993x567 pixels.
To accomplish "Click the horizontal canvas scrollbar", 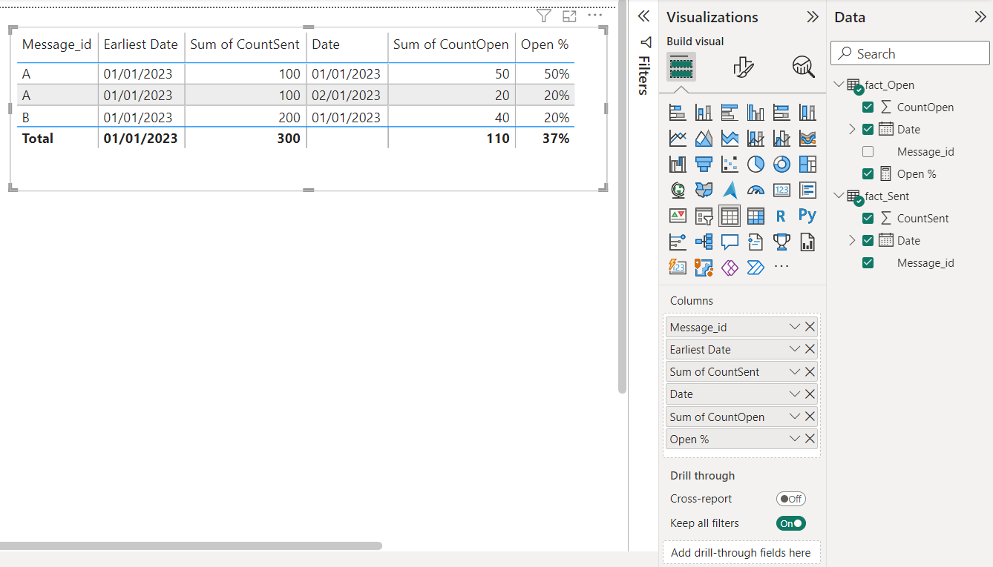I will [x=191, y=546].
